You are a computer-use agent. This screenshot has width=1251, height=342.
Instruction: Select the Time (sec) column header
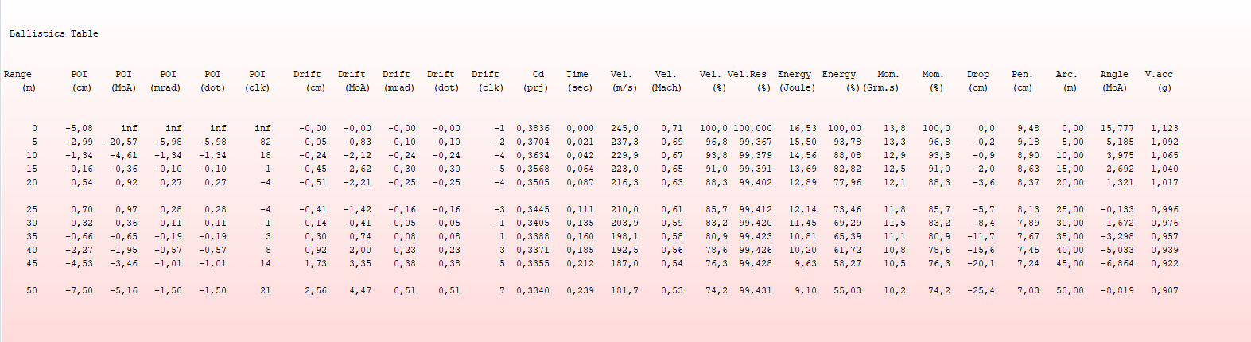point(578,80)
